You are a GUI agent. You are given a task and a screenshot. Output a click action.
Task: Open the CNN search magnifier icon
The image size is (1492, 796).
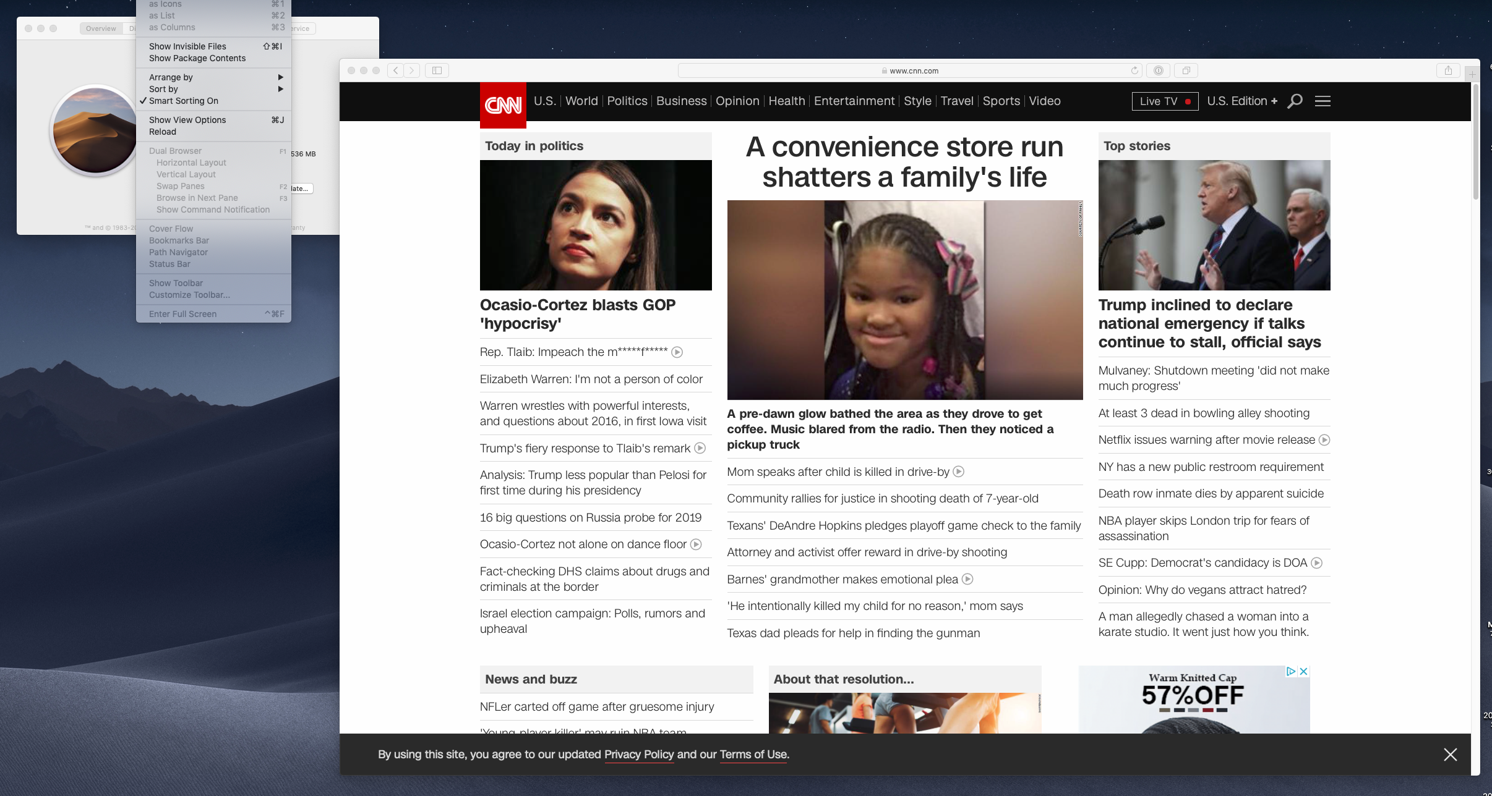coord(1295,101)
